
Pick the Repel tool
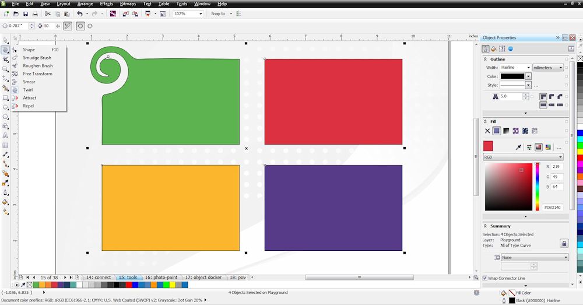[28, 106]
